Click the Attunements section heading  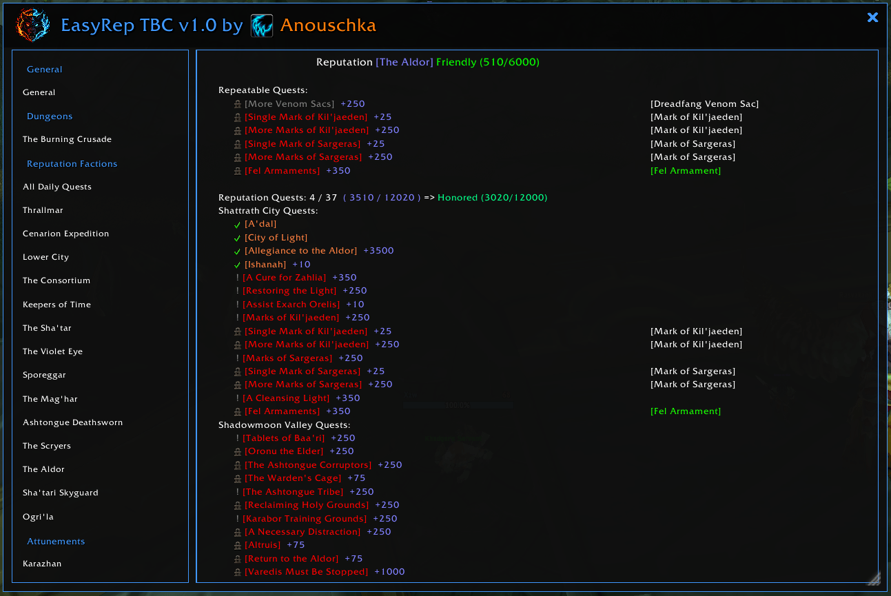[56, 542]
